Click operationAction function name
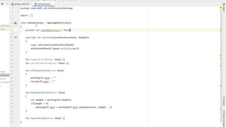 [x=40, y=63]
